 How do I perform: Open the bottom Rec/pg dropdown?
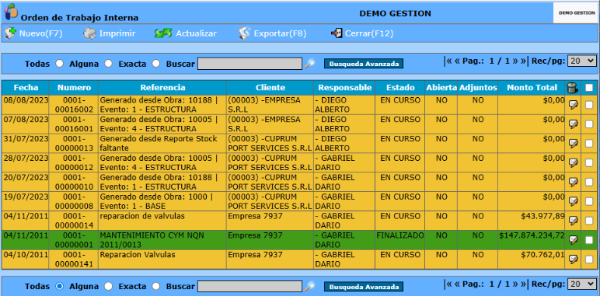tap(582, 284)
